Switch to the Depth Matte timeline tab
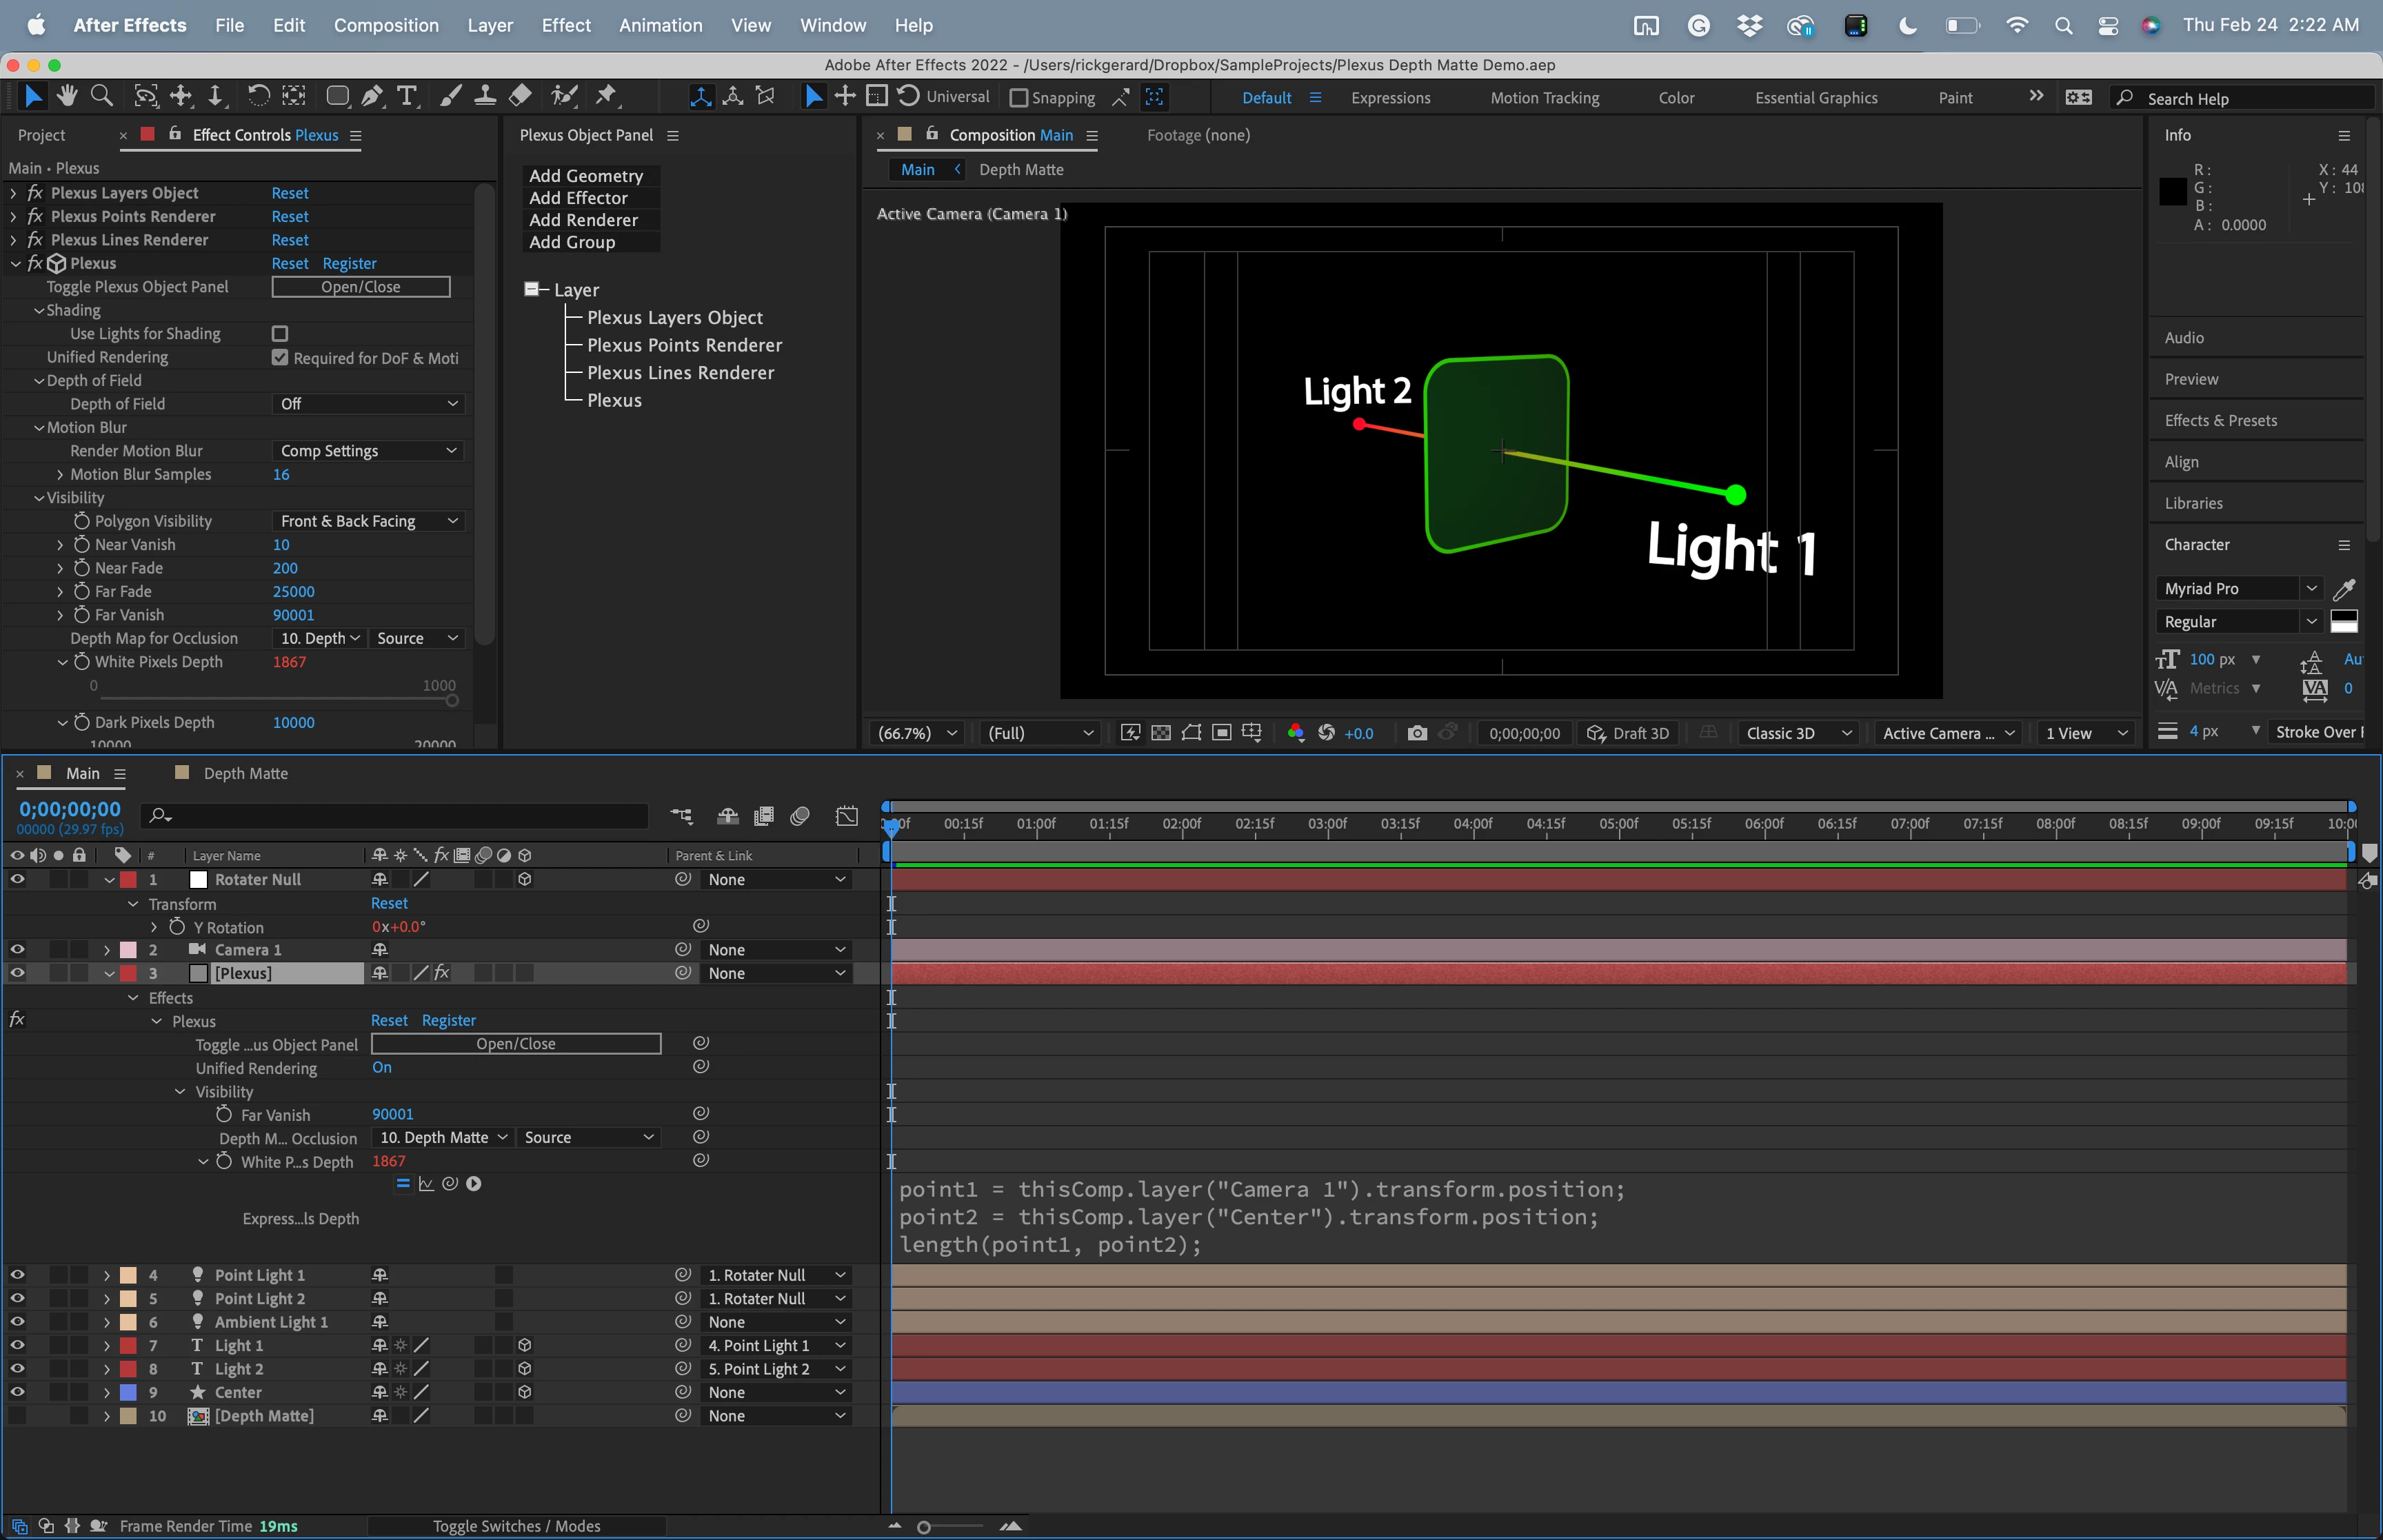2383x1540 pixels. (245, 773)
